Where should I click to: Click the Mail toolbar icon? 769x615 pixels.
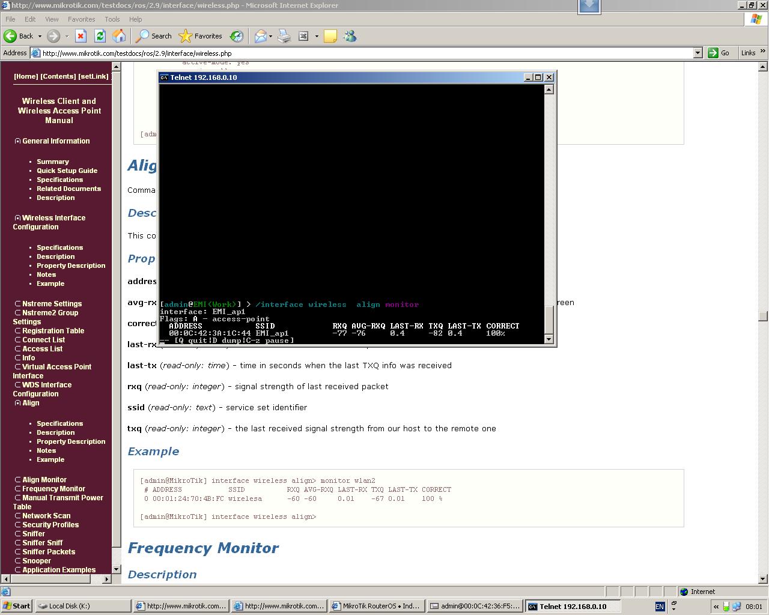pos(260,36)
